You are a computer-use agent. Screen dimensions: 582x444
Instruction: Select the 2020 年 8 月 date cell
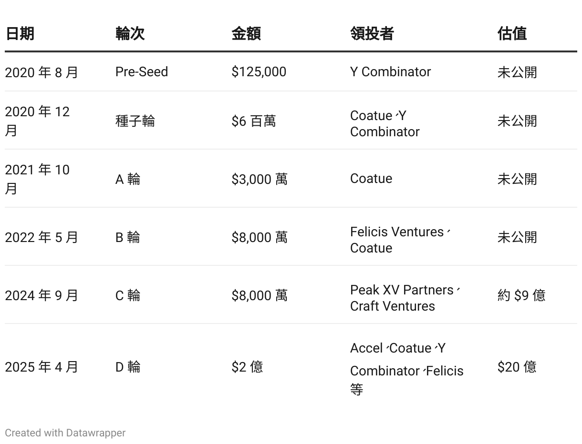[42, 72]
